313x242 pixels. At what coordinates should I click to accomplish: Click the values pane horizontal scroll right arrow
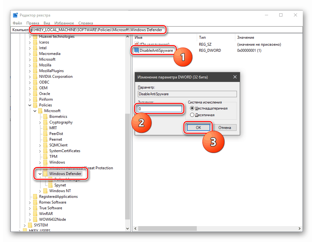point(299,228)
